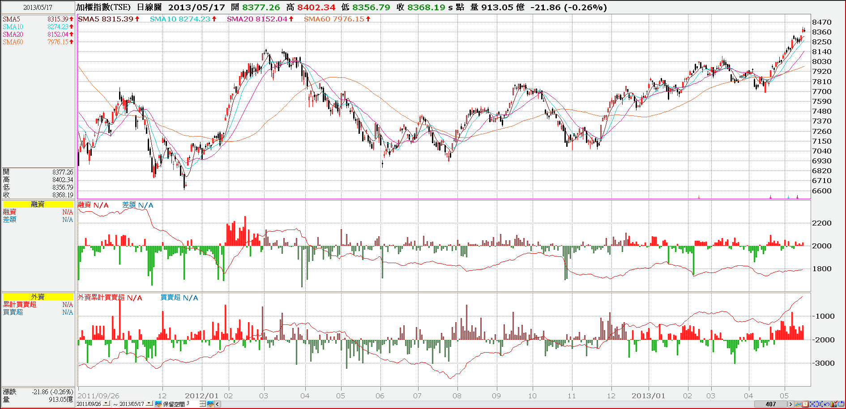
Task: Click the closing value 8368.19 in left panel
Action: click(63, 195)
